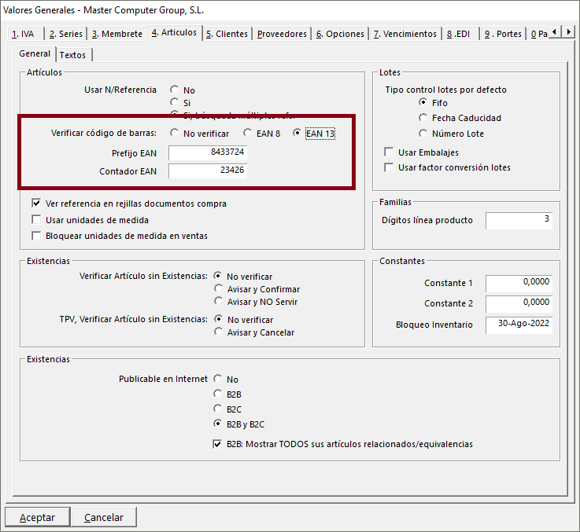Choose No verificar for barcode verification
This screenshot has height=532, width=580.
(174, 134)
